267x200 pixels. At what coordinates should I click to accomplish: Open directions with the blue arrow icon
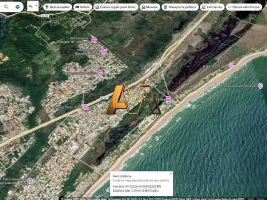point(18,7)
